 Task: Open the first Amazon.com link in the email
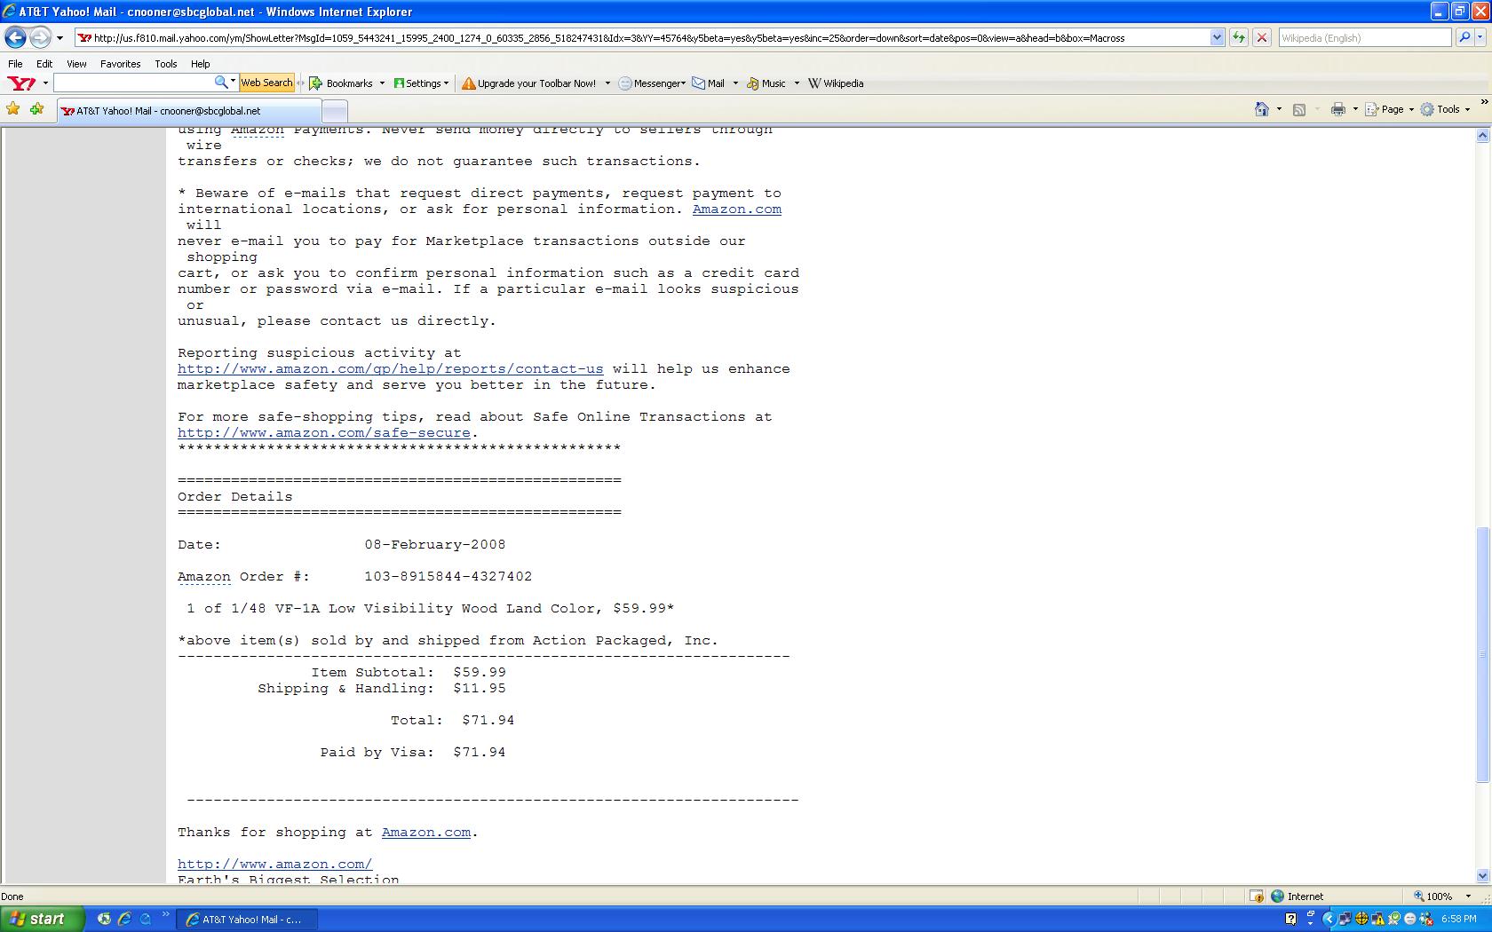pos(737,209)
